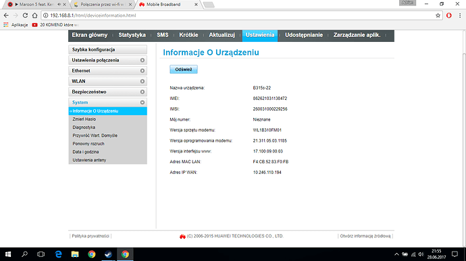Expand the Bezpieczeństwo section arrow
The height and width of the screenshot is (261, 466).
(x=143, y=92)
